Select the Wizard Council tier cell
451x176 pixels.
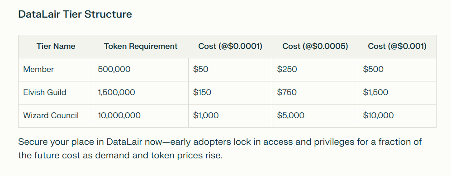point(56,116)
